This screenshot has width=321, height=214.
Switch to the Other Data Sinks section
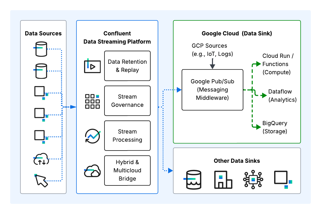pos(237,161)
